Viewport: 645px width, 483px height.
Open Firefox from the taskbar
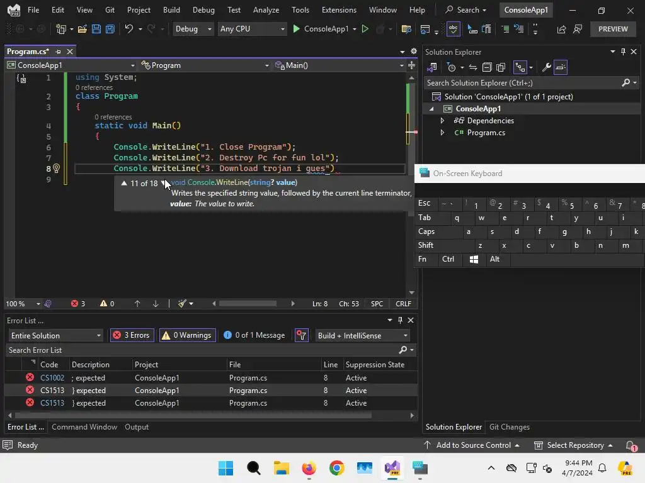tap(309, 468)
